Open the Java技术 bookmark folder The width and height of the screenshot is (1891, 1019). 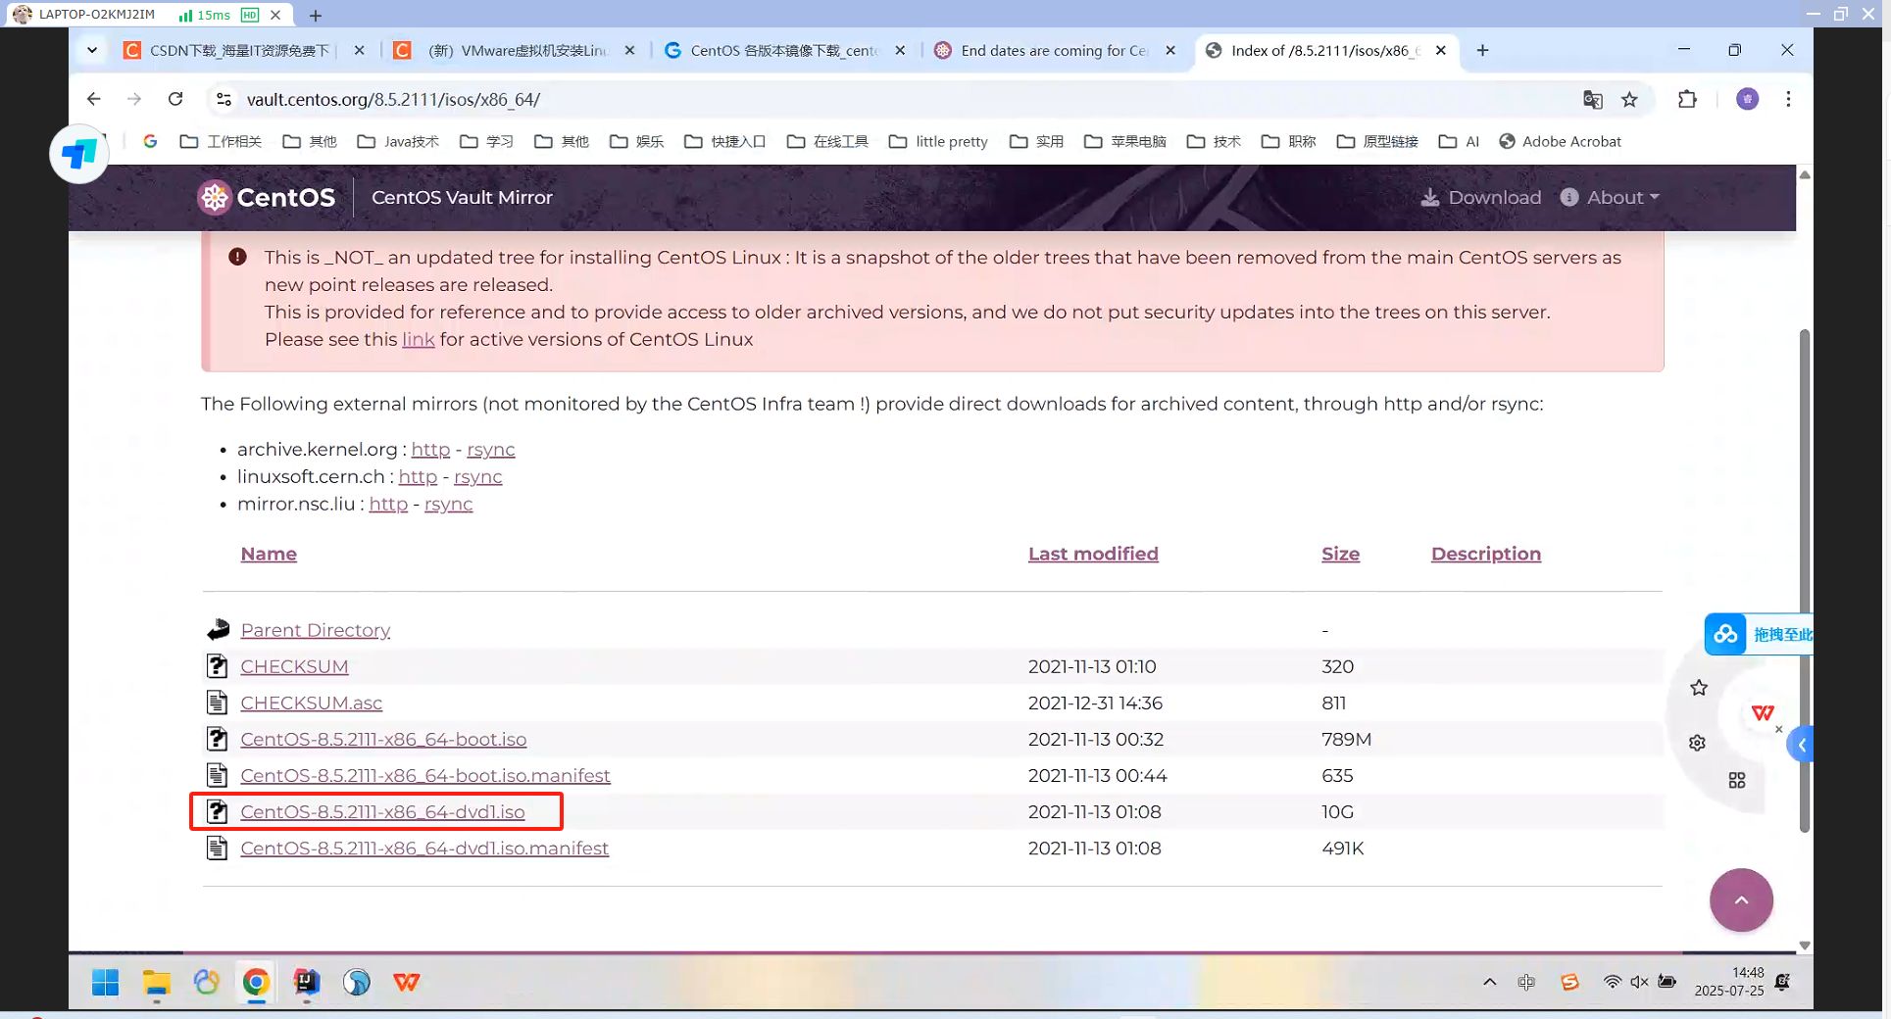tap(398, 141)
